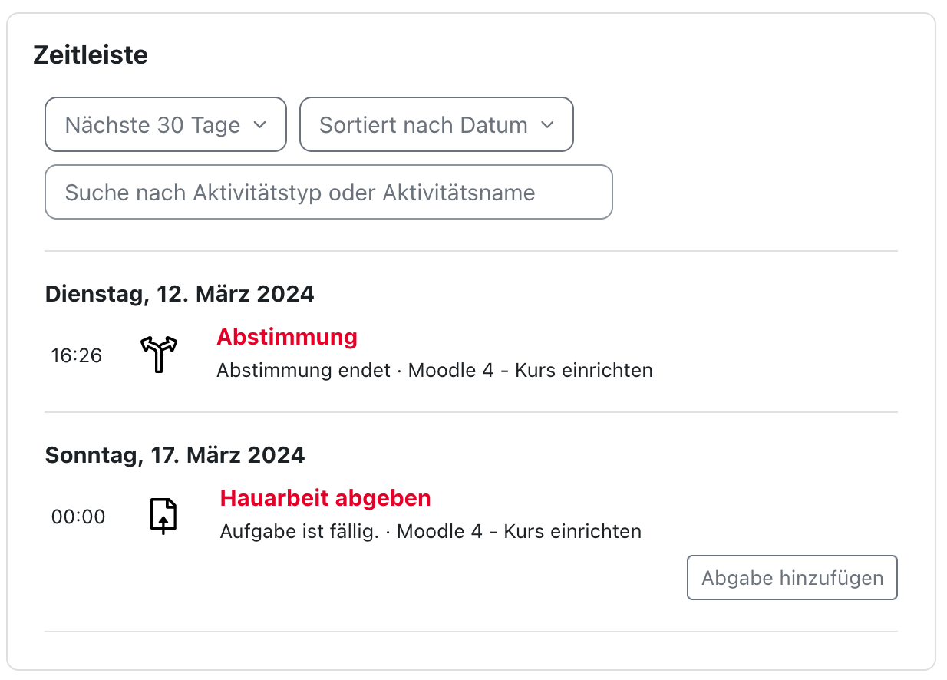Click the 16:26 event time
Image resolution: width=947 pixels, height=680 pixels.
tap(77, 355)
